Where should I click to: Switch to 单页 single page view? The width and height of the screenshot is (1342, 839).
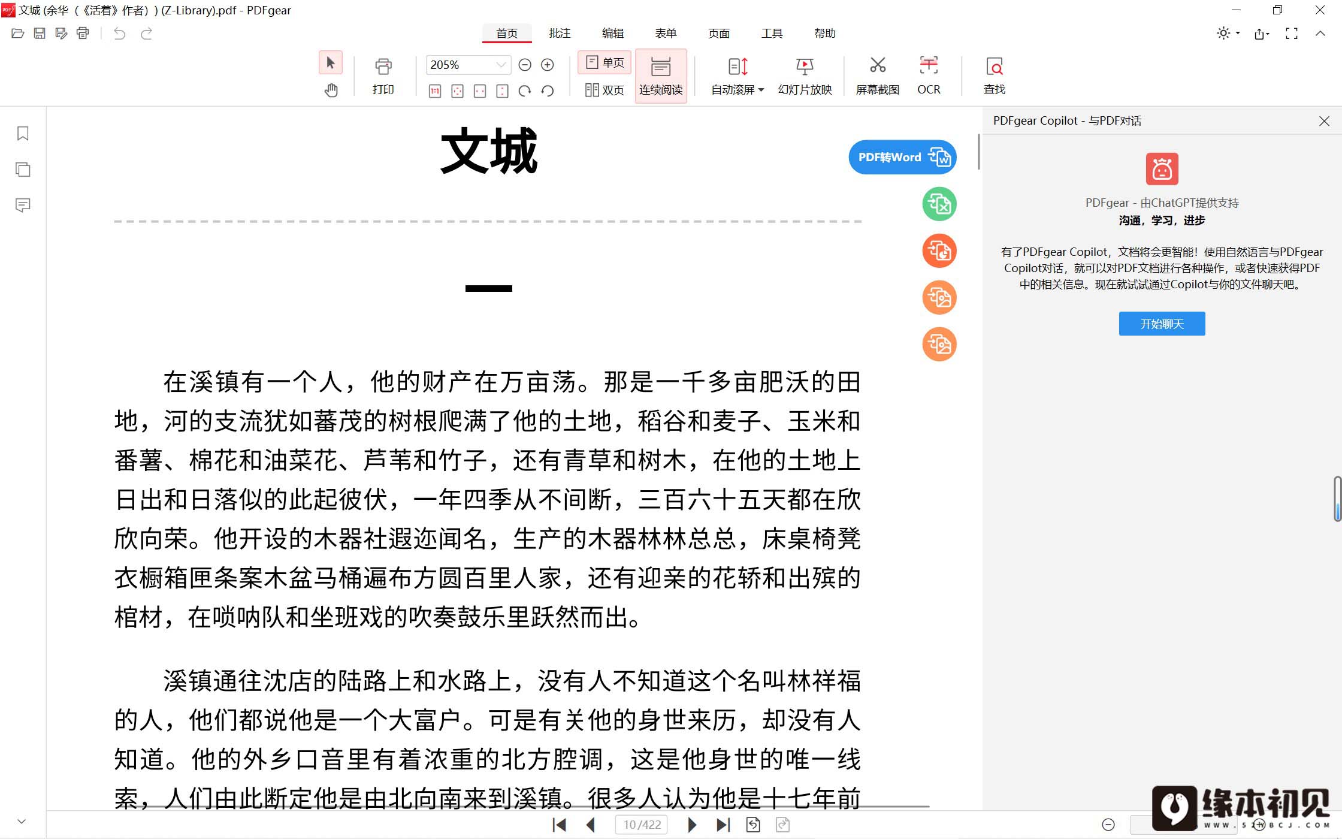604,62
